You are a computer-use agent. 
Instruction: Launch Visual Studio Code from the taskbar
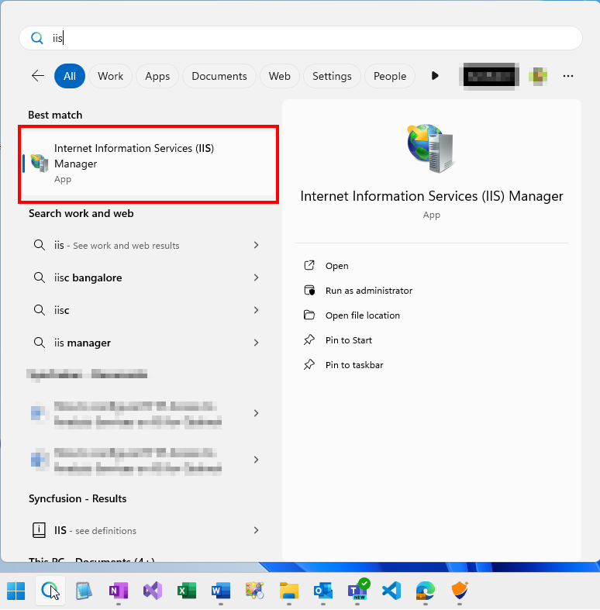391,591
